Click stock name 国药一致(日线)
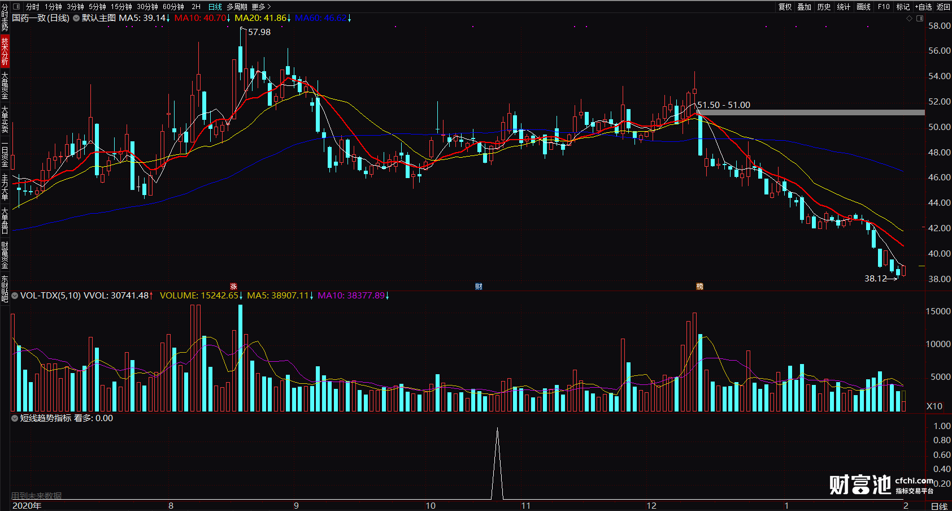Image resolution: width=952 pixels, height=511 pixels. [41, 18]
